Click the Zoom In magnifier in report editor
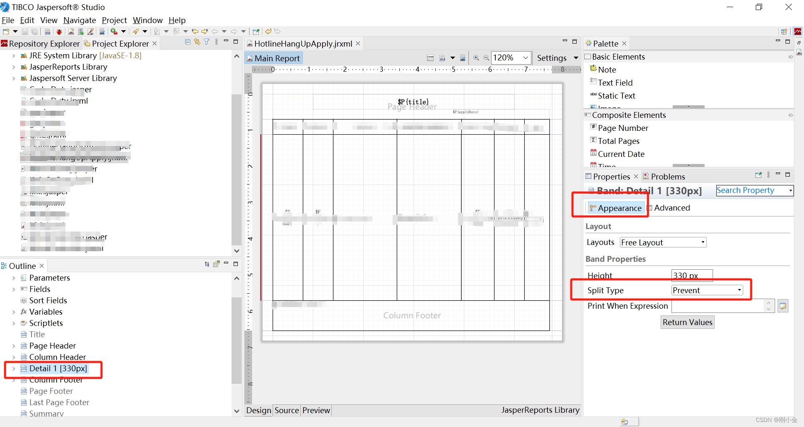804x427 pixels. pos(476,58)
